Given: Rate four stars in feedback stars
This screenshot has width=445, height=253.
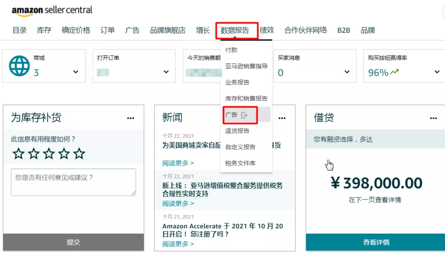Looking at the screenshot, I should pos(64,154).
